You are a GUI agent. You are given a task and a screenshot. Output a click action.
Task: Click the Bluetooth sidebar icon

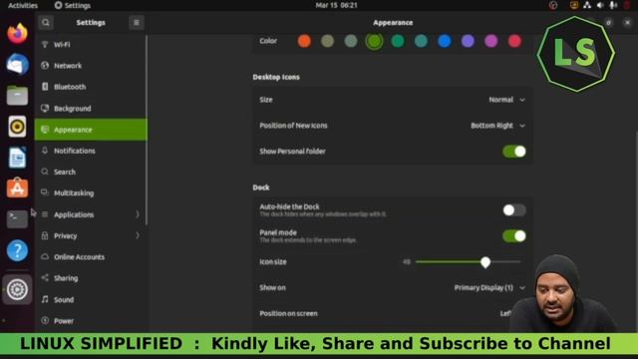pos(45,87)
